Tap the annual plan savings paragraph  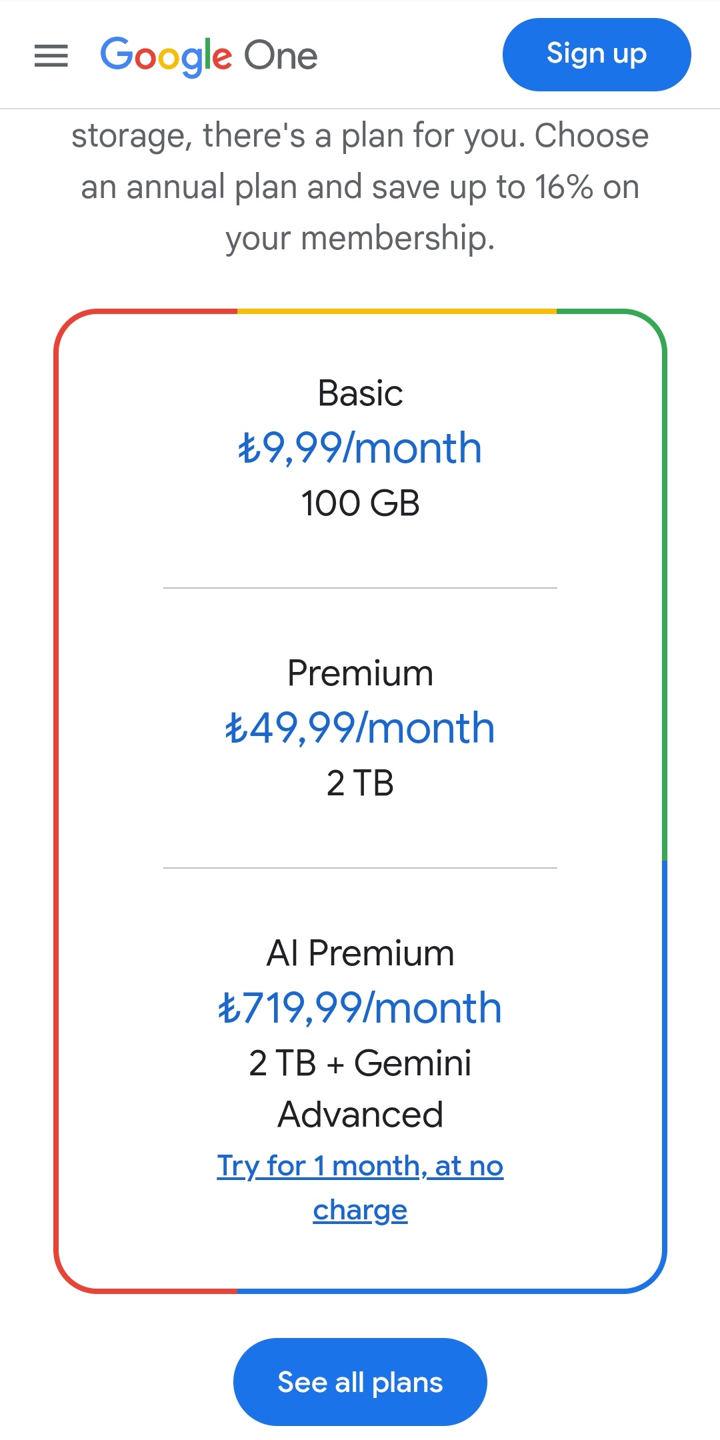pyautogui.click(x=360, y=187)
